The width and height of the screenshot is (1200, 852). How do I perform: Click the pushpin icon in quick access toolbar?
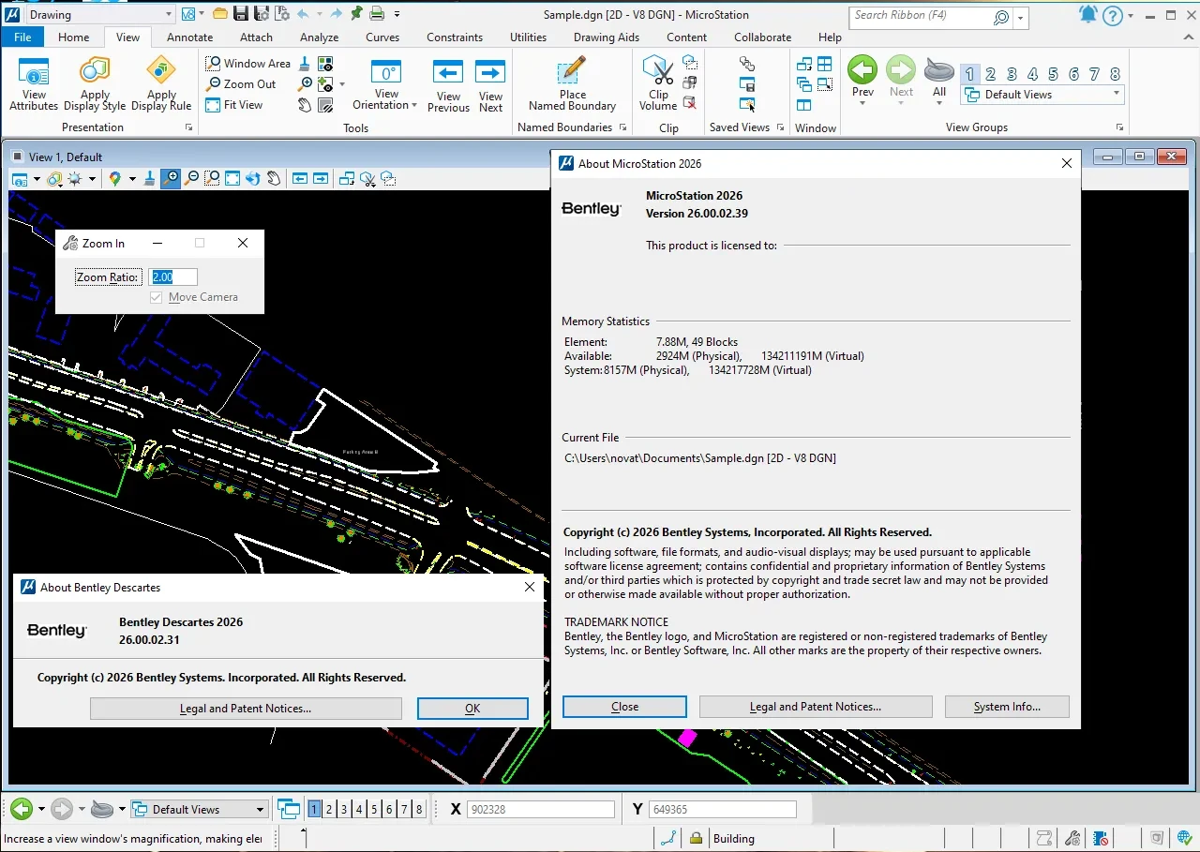click(356, 14)
